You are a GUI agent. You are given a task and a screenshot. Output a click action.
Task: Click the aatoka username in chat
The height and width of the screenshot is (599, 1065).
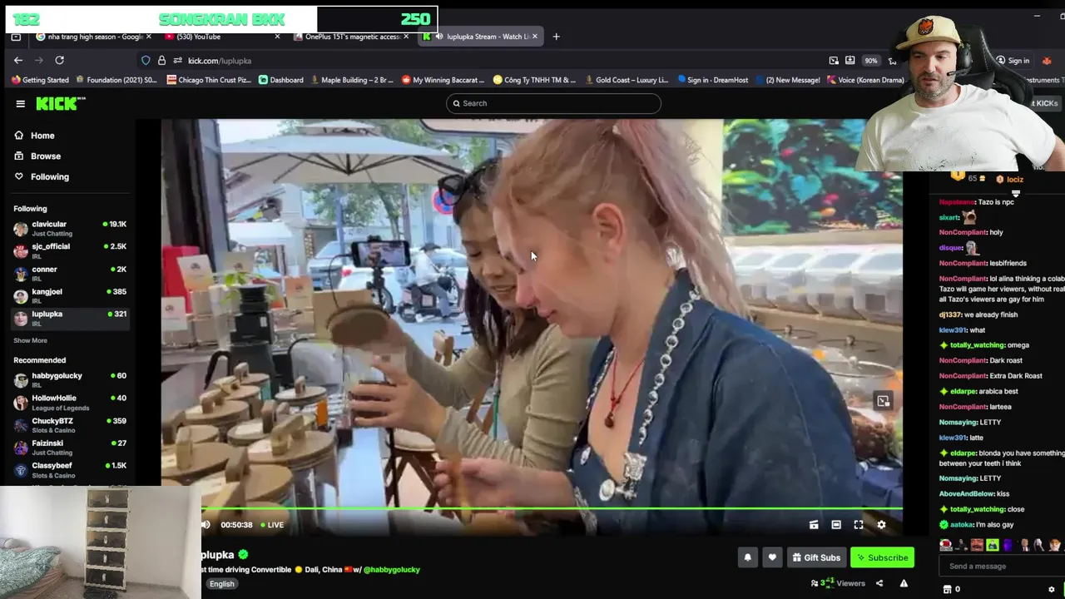tap(962, 525)
